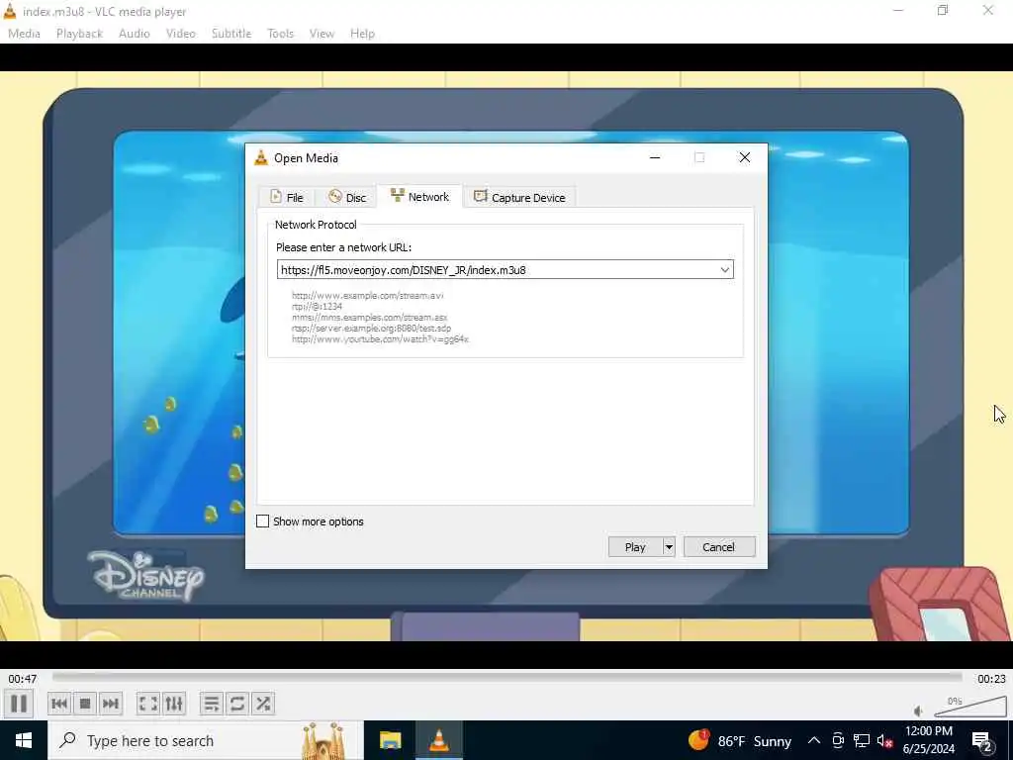Viewport: 1013px width, 760px height.
Task: Click the mute speaker icon in VLC
Action: 918,711
